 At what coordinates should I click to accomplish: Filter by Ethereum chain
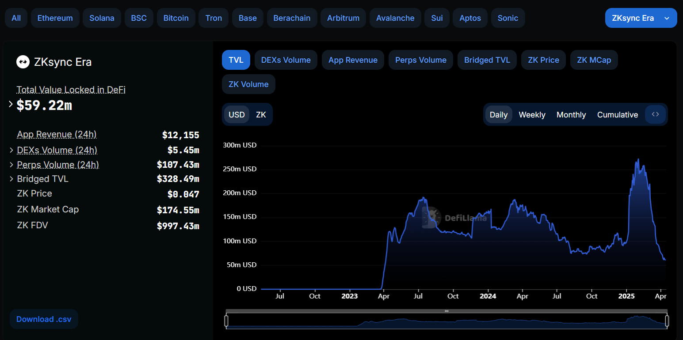(55, 18)
